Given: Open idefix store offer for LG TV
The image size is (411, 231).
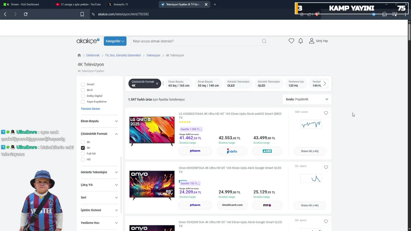Looking at the screenshot, I should [232, 151].
